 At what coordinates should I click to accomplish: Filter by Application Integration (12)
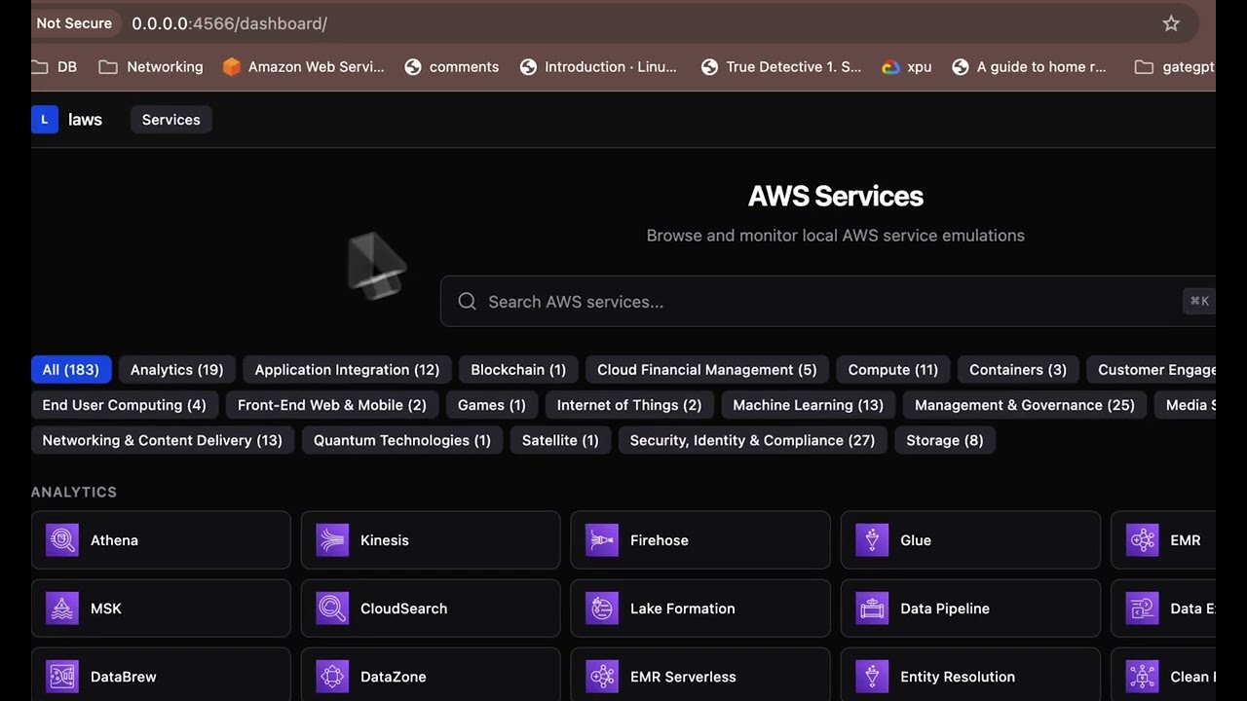coord(347,370)
